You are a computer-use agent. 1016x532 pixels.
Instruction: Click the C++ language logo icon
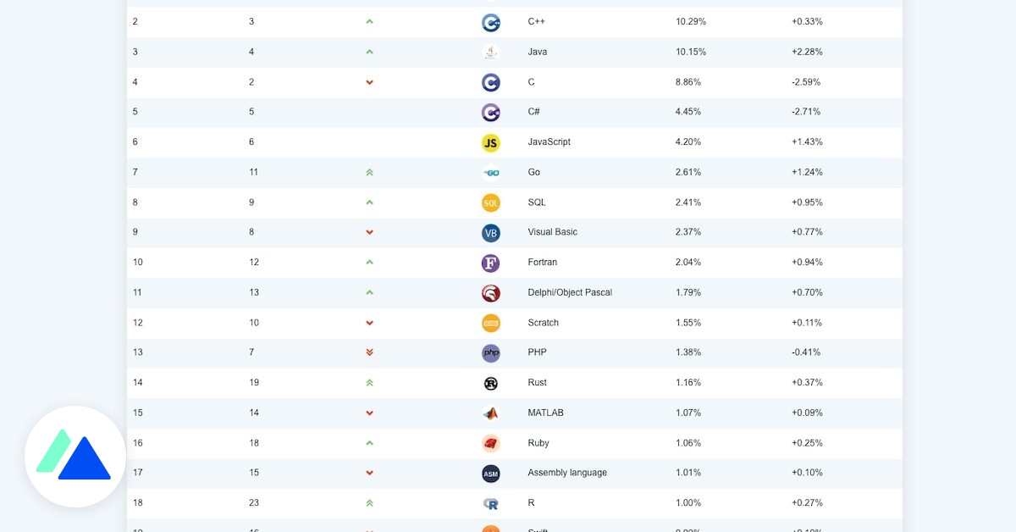pos(490,23)
